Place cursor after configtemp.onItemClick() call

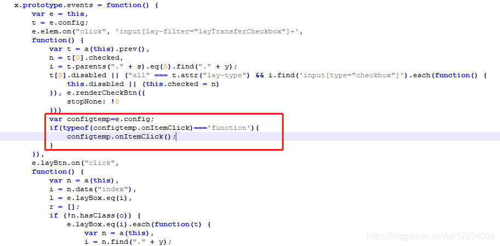(176, 136)
